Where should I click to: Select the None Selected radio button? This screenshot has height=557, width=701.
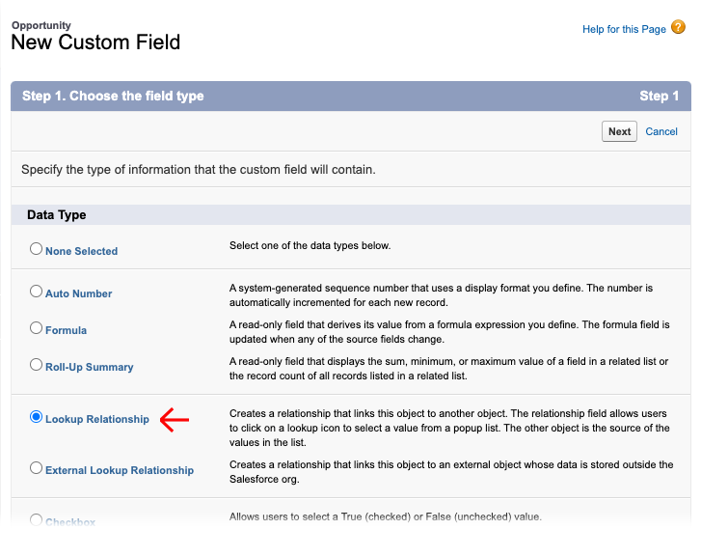click(36, 248)
